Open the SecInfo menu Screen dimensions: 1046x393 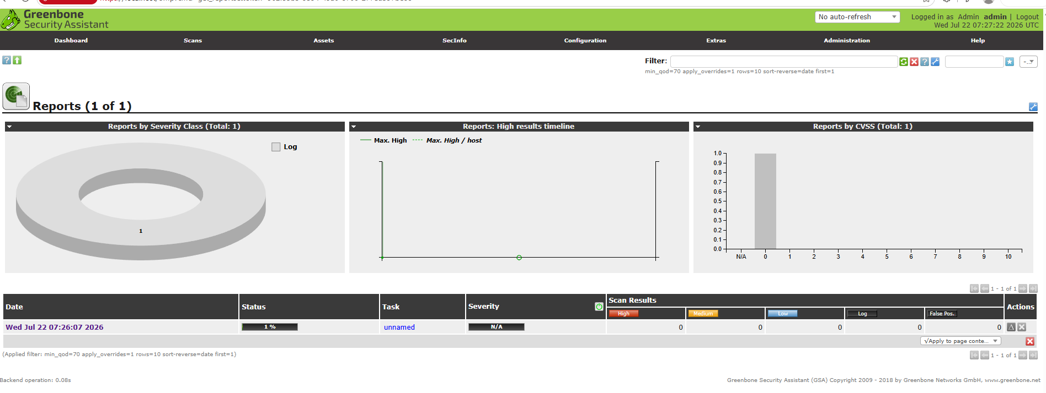tap(455, 40)
